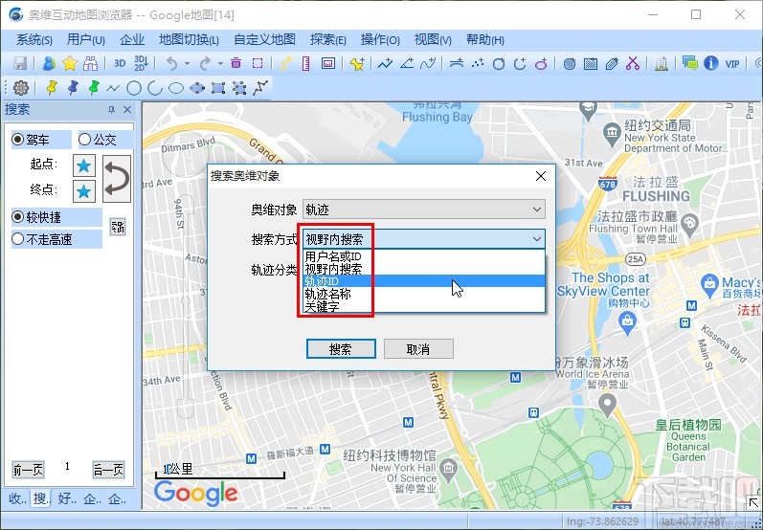
Task: Open the undo history dropdown arrow
Action: (187, 64)
